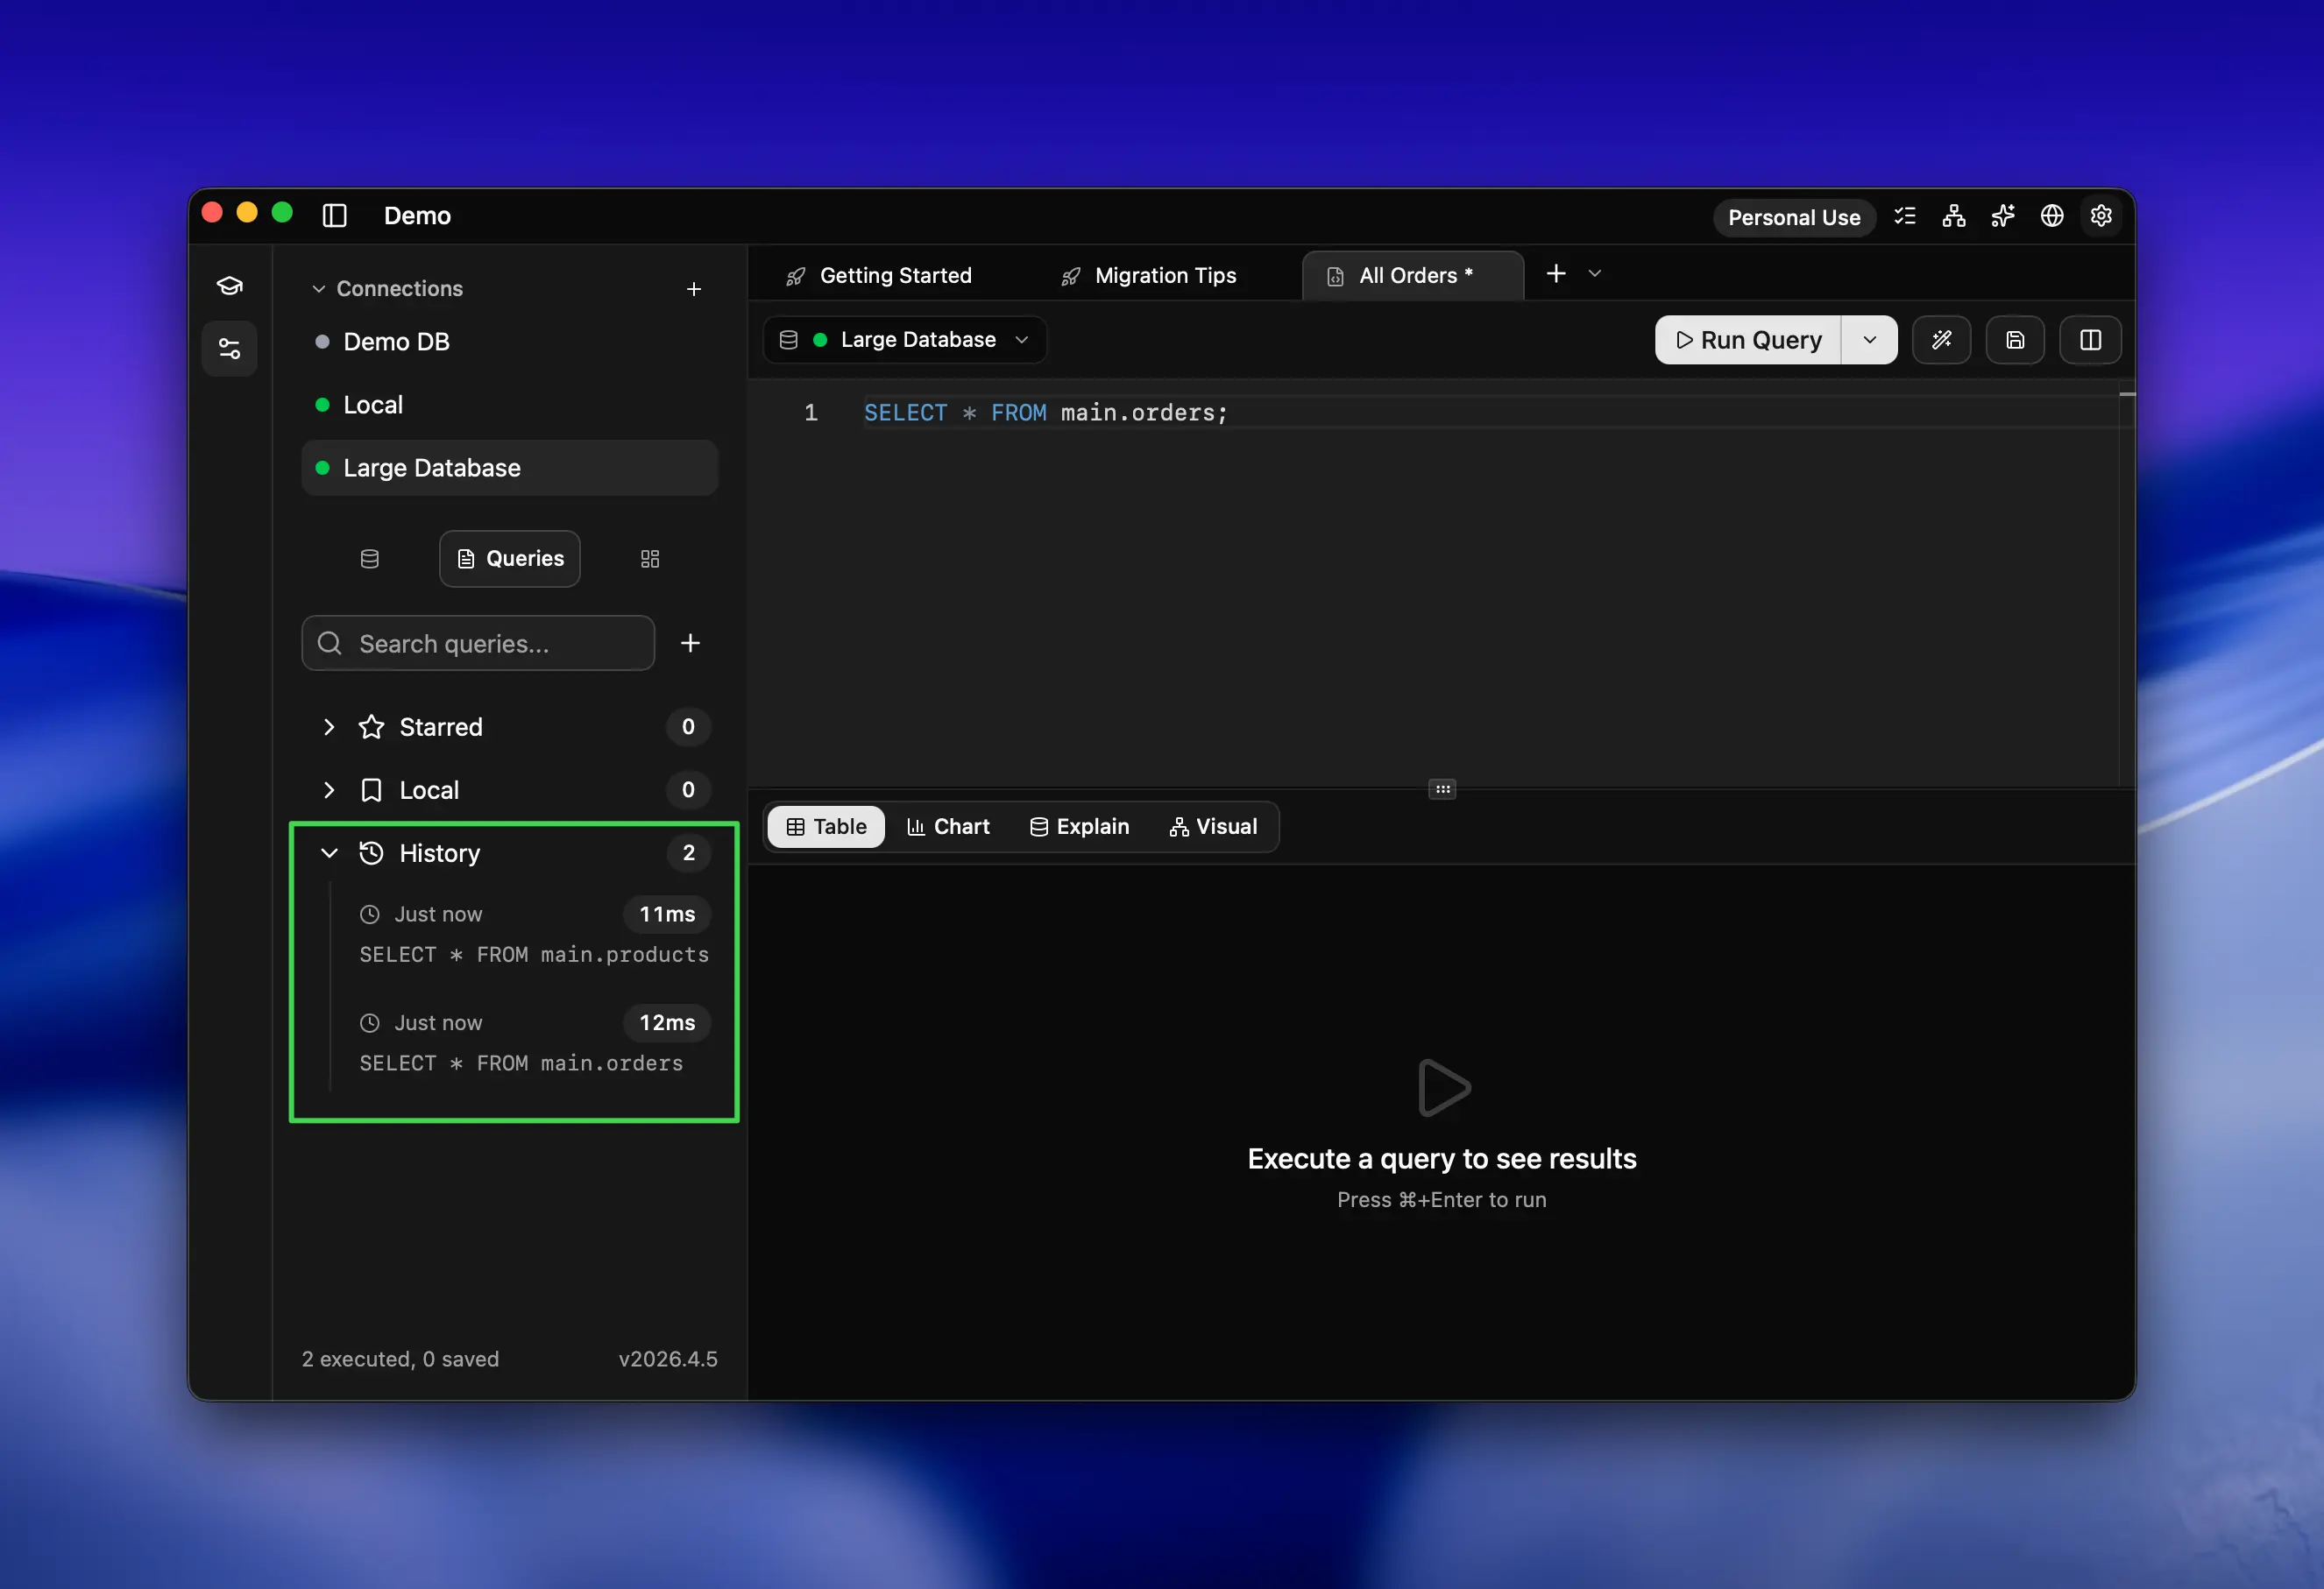Image resolution: width=2324 pixels, height=1589 pixels.
Task: Click the save query icon
Action: click(2014, 340)
